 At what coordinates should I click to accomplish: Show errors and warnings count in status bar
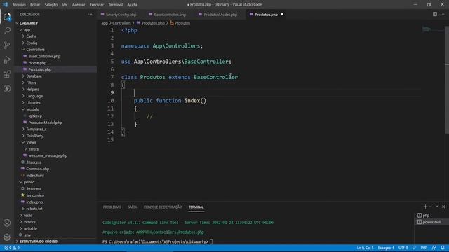click(12, 248)
